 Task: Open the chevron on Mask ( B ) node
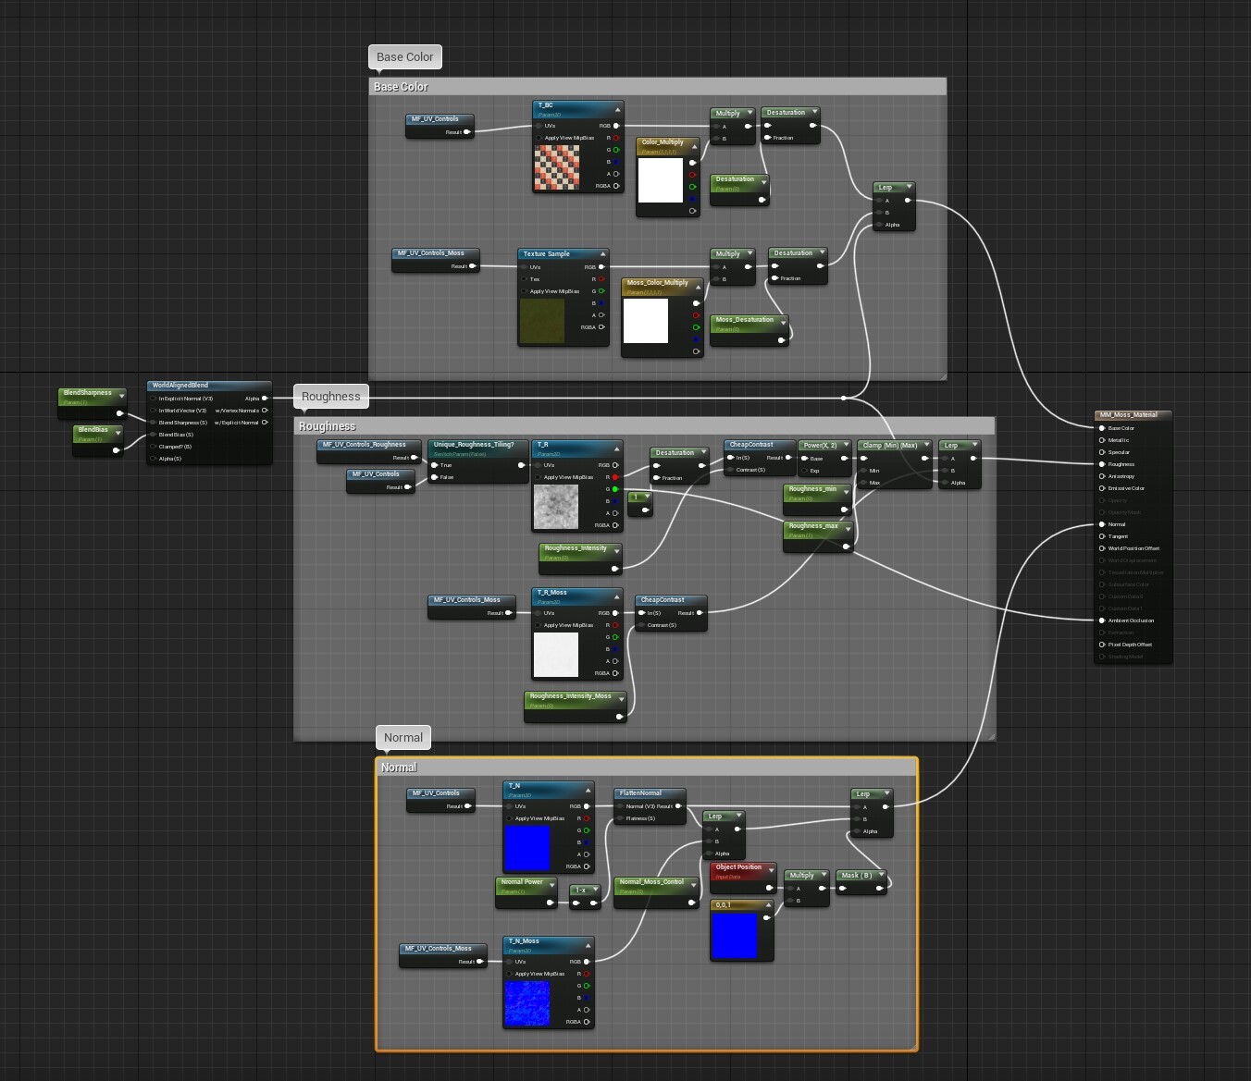tap(881, 875)
